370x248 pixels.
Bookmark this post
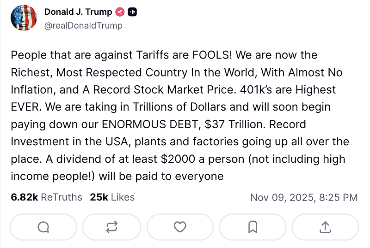pos(253,227)
